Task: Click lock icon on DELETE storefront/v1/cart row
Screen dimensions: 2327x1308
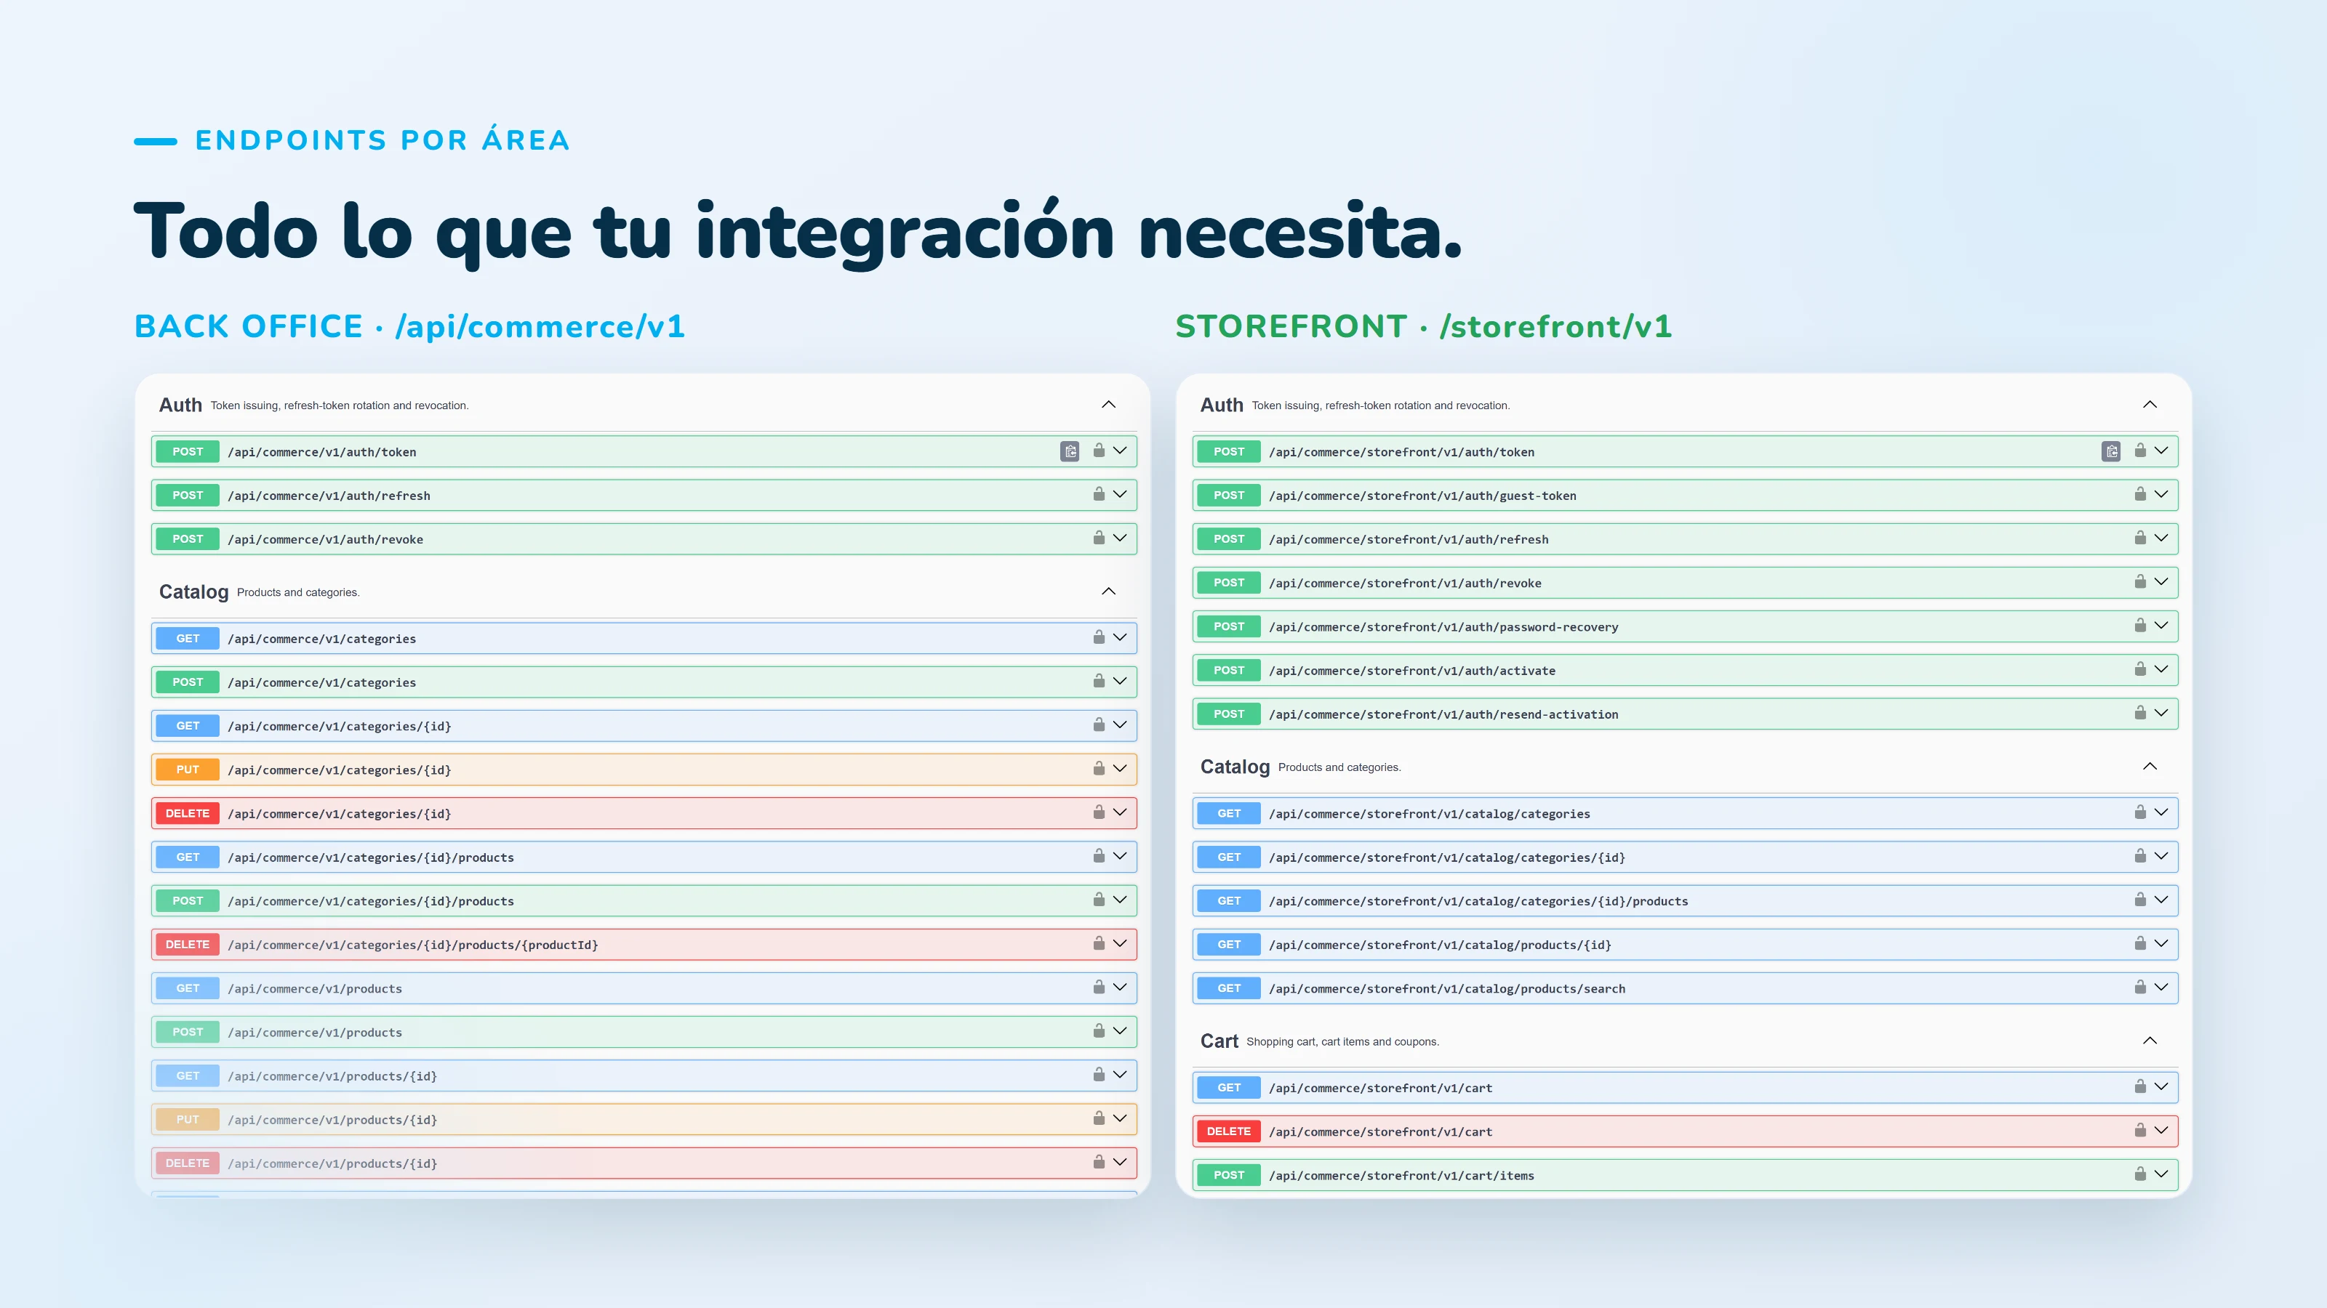Action: pyautogui.click(x=2140, y=1130)
